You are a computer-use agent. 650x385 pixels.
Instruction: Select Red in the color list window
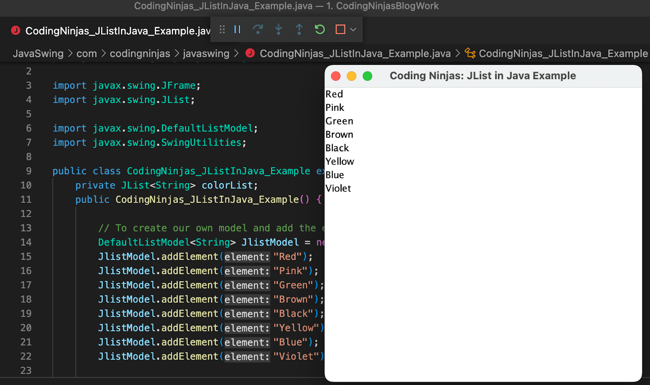[x=334, y=94]
